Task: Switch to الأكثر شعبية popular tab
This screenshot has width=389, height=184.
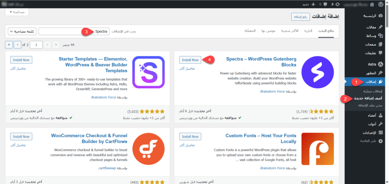Action: click(x=290, y=31)
